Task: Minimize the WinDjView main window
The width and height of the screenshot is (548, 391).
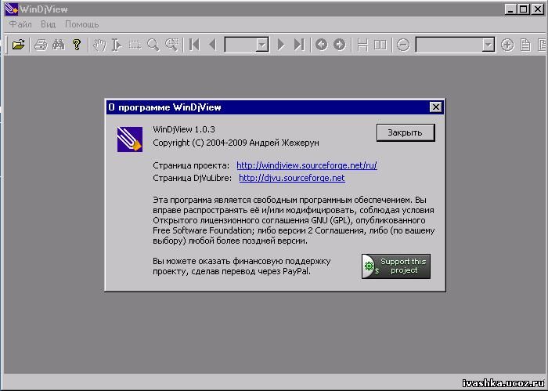Action: point(510,9)
